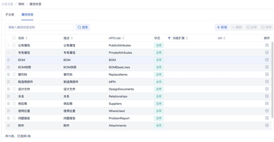Screen dimensions: 274x142
Task: Tick checkbox for 制造商部件 row
Action: (x=14, y=82)
